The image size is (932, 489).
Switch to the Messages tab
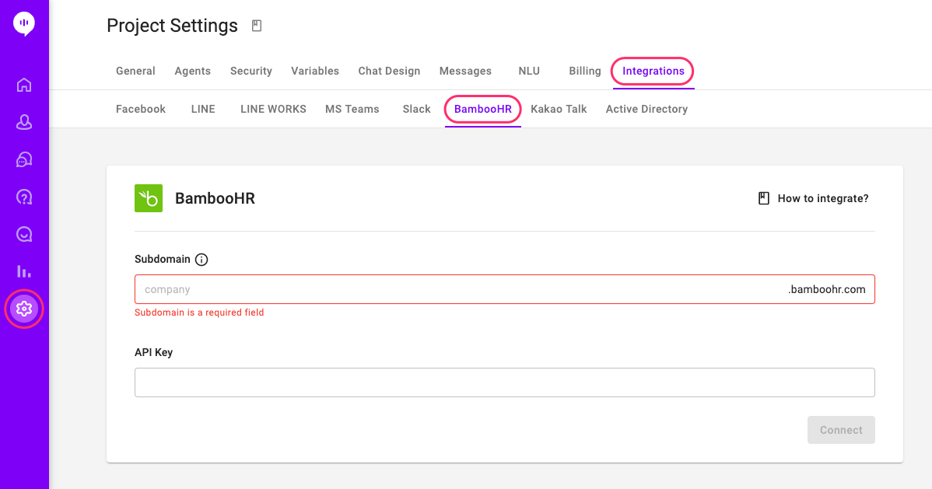[465, 72]
